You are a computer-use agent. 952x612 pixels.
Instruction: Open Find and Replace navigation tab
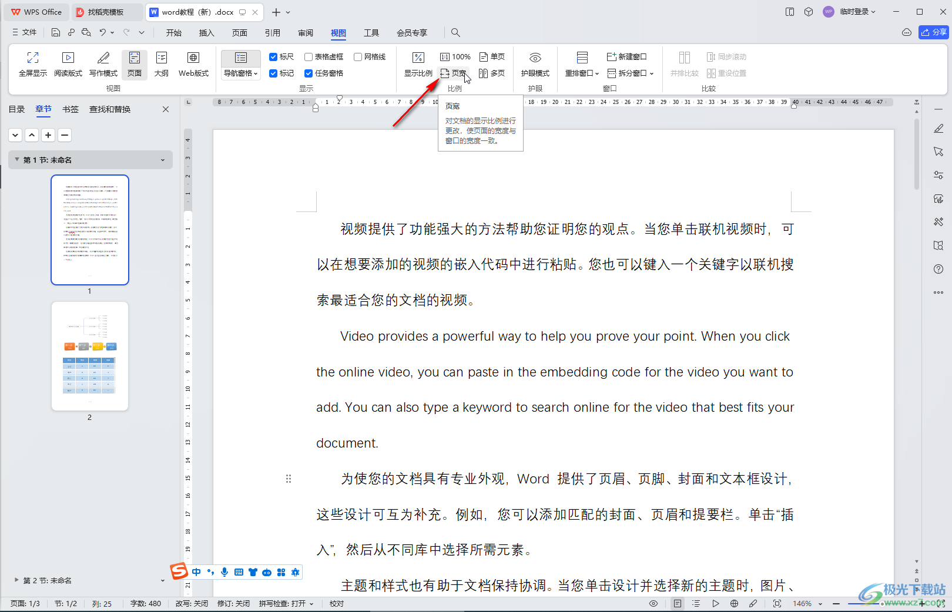click(110, 109)
